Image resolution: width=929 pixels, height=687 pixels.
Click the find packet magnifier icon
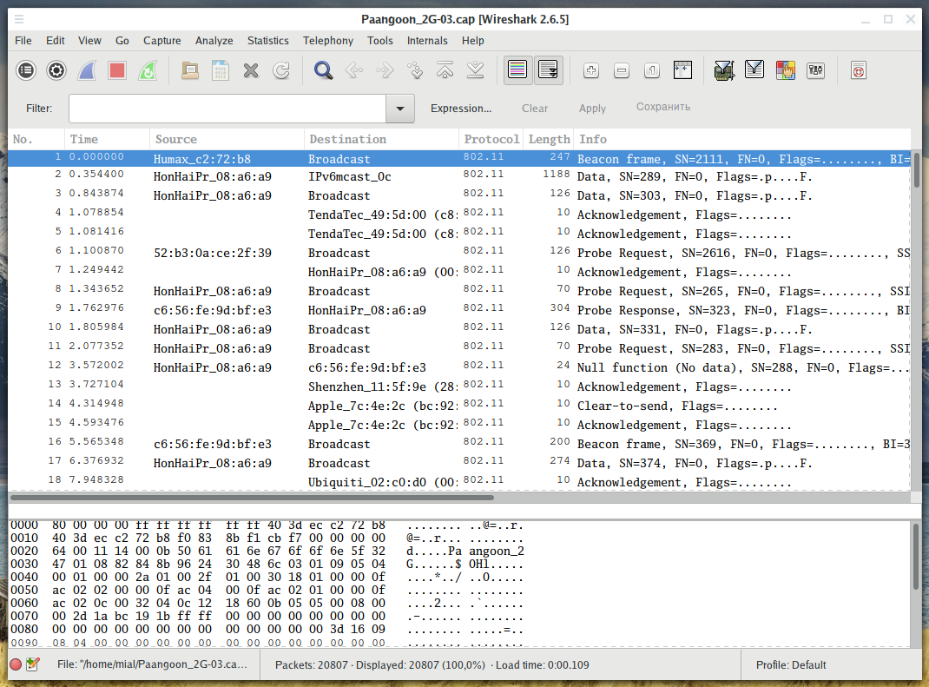(324, 70)
